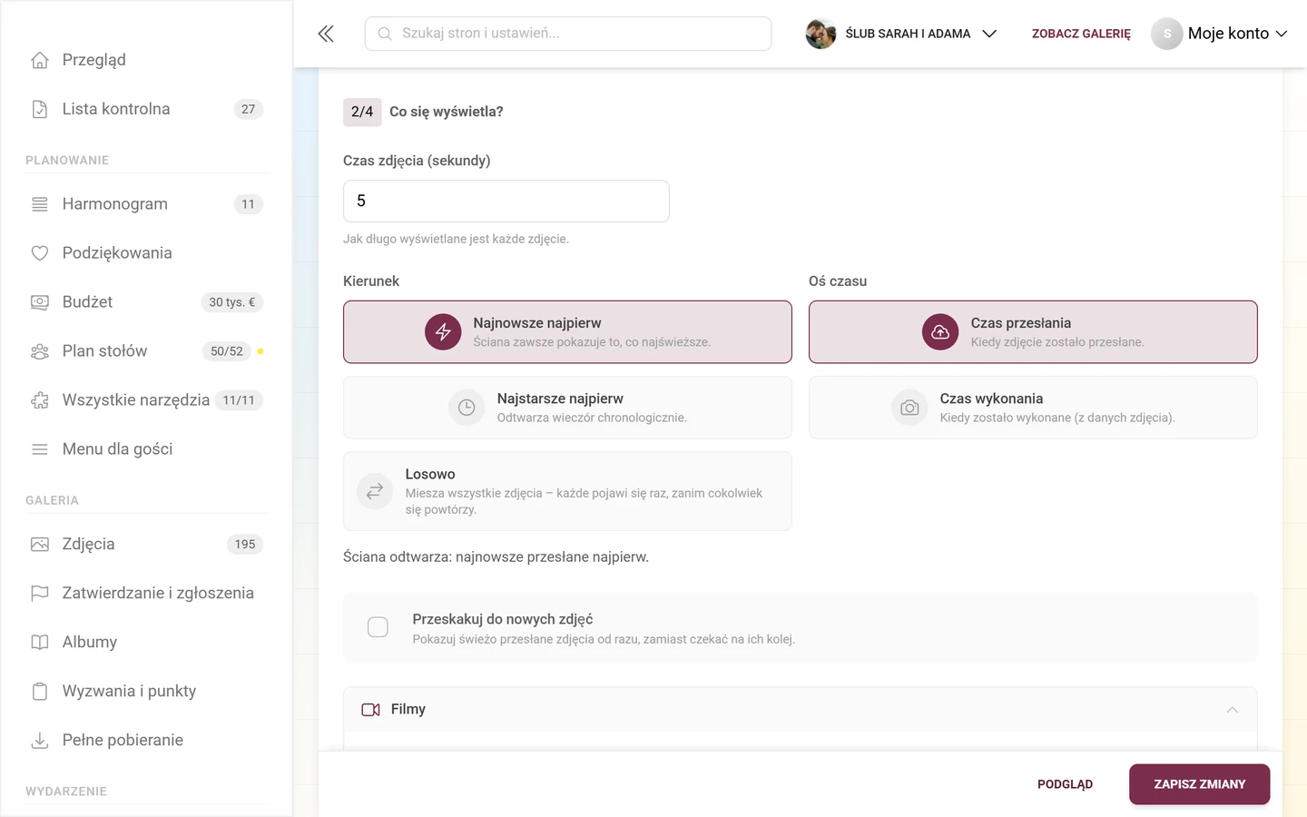The image size is (1307, 817).
Task: Click the Zatwierdzanie i zgłoszenia flag icon
Action: click(x=40, y=594)
